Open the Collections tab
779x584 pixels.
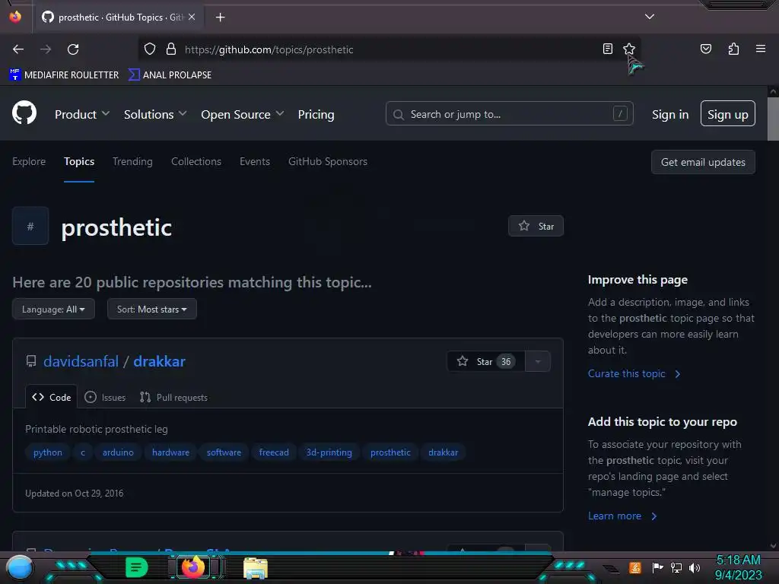point(196,161)
